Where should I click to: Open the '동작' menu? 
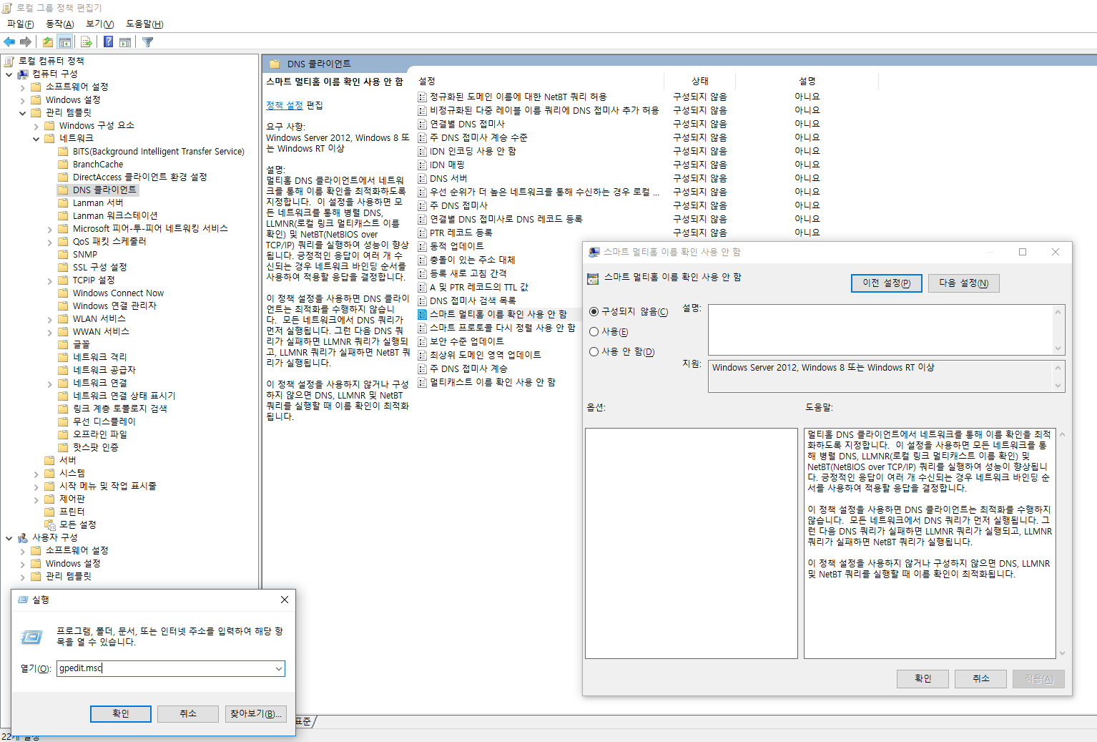tap(59, 24)
